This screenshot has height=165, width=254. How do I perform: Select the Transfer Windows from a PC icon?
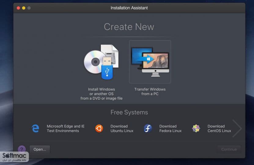pyautogui.click(x=150, y=62)
